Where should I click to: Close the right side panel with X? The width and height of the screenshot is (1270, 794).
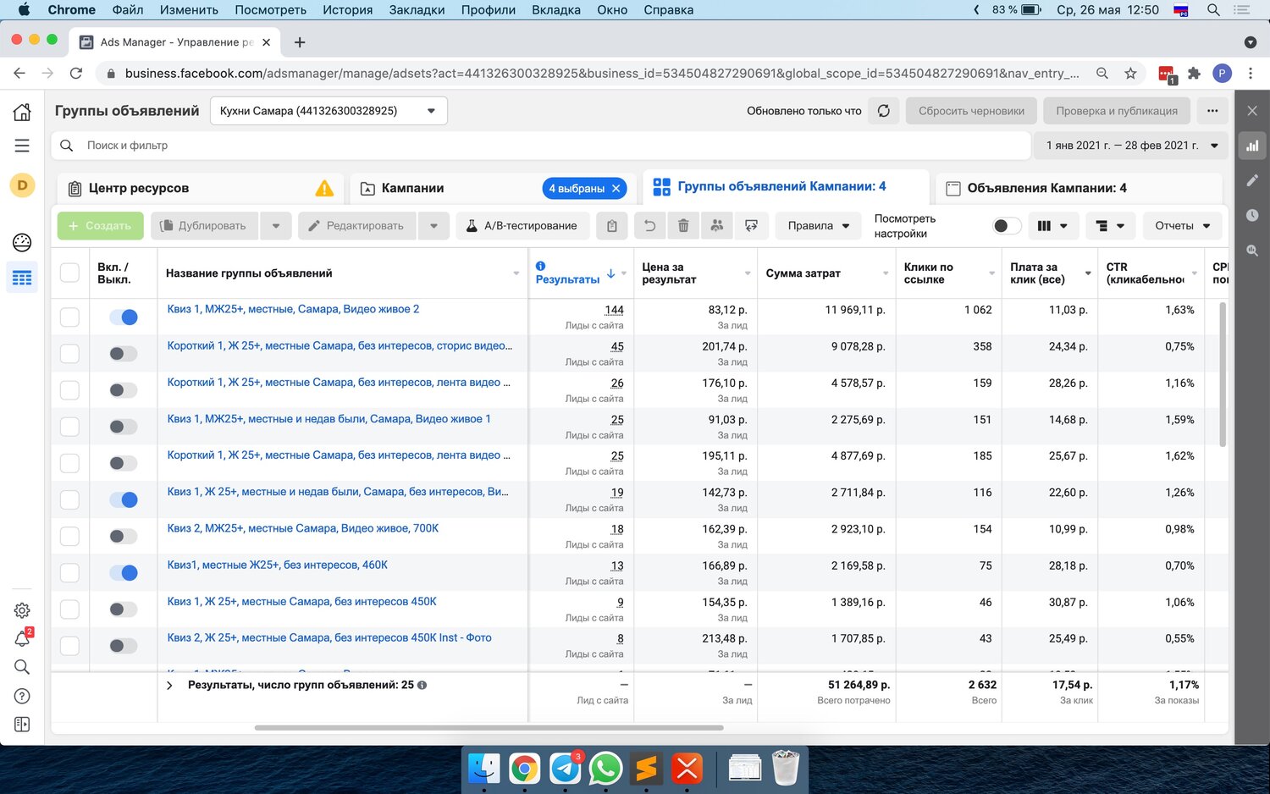coord(1252,111)
